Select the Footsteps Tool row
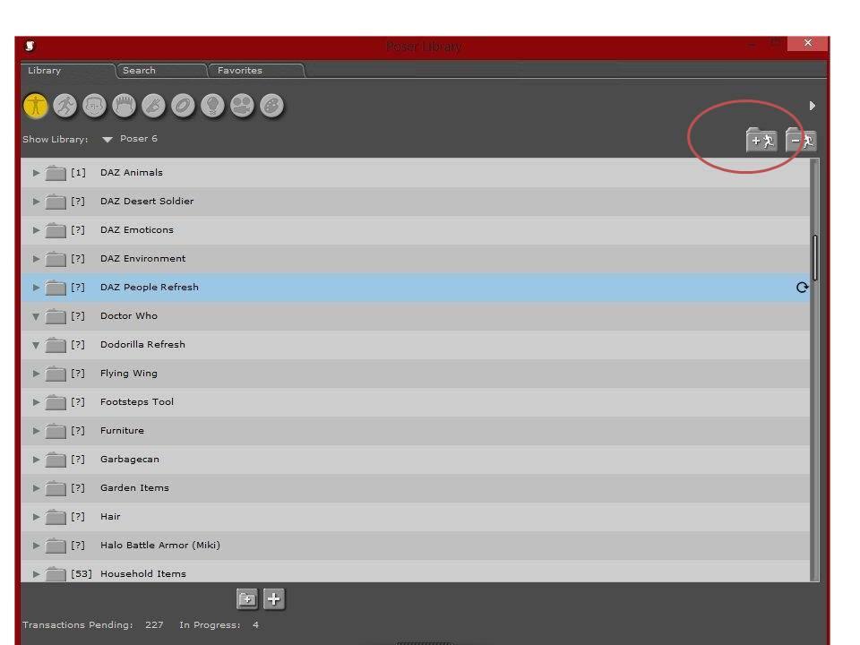The image size is (860, 645). click(x=415, y=402)
